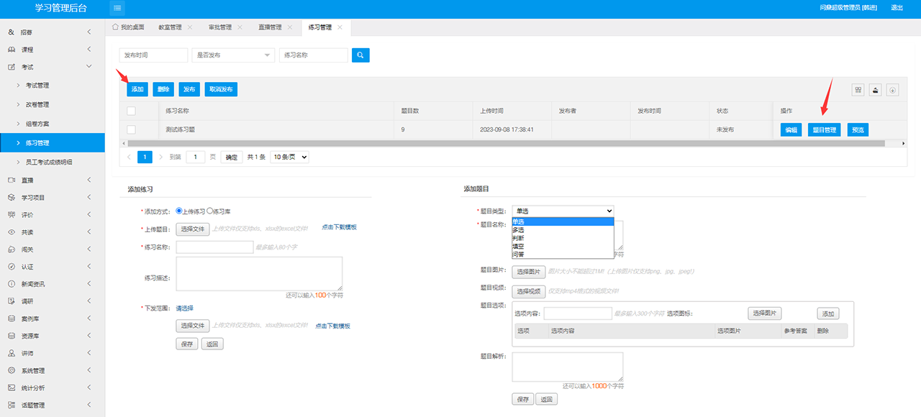Click the 资源库 database icon
This screenshot has height=417, width=921.
(x=12, y=336)
